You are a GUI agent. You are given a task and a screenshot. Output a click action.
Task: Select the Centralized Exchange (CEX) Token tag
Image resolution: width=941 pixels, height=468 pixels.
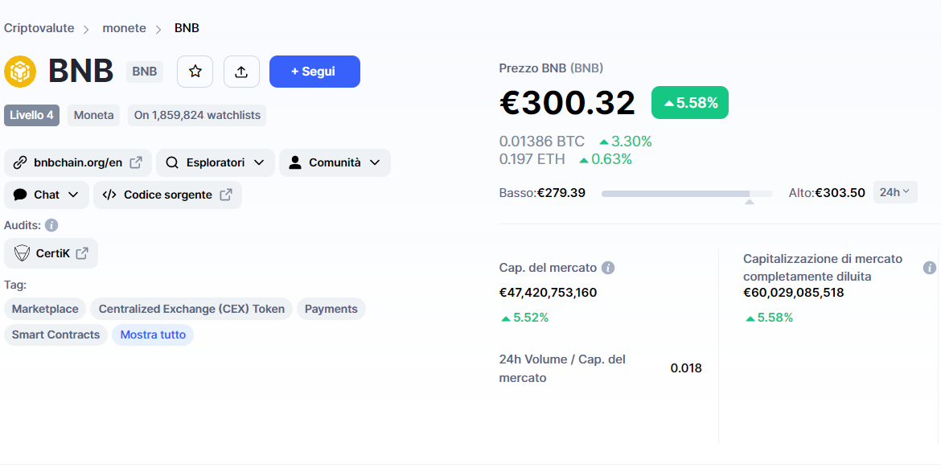click(191, 309)
